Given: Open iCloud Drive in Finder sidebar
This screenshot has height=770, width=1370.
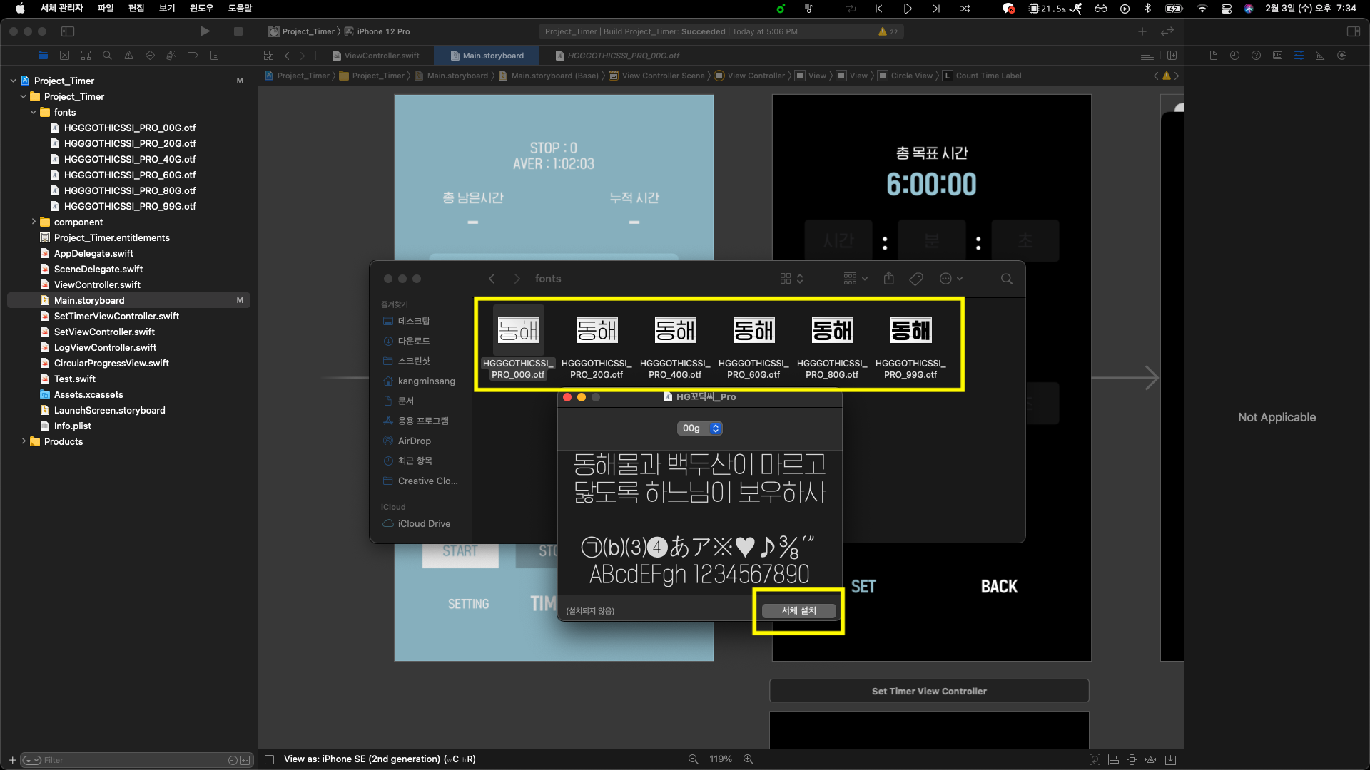Looking at the screenshot, I should coord(423,524).
